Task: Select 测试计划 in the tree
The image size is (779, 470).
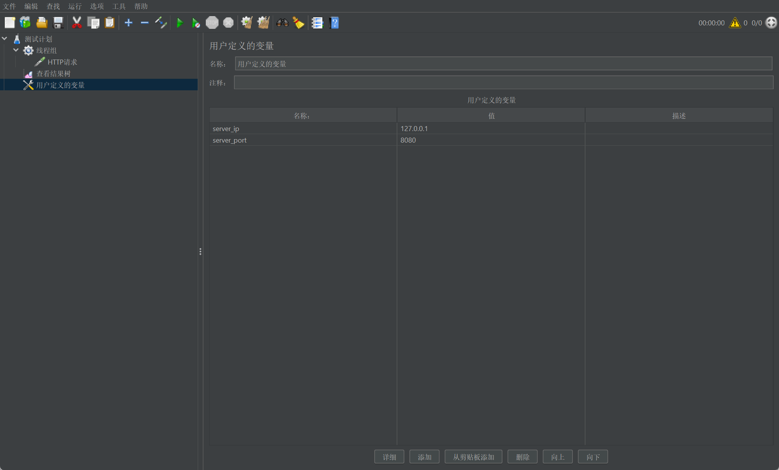Action: point(38,39)
